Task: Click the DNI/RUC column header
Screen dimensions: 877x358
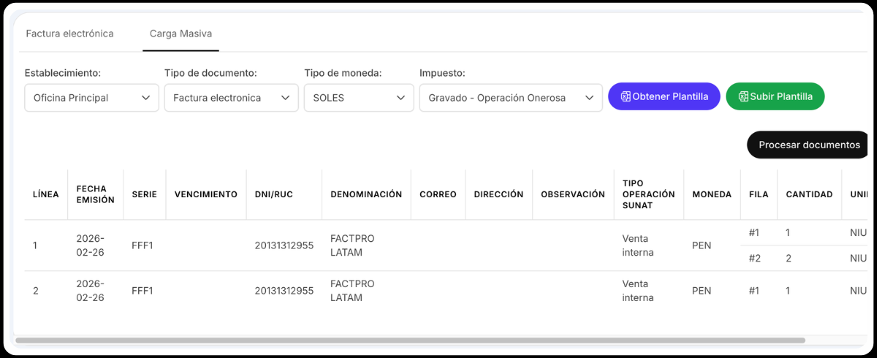Action: 275,194
